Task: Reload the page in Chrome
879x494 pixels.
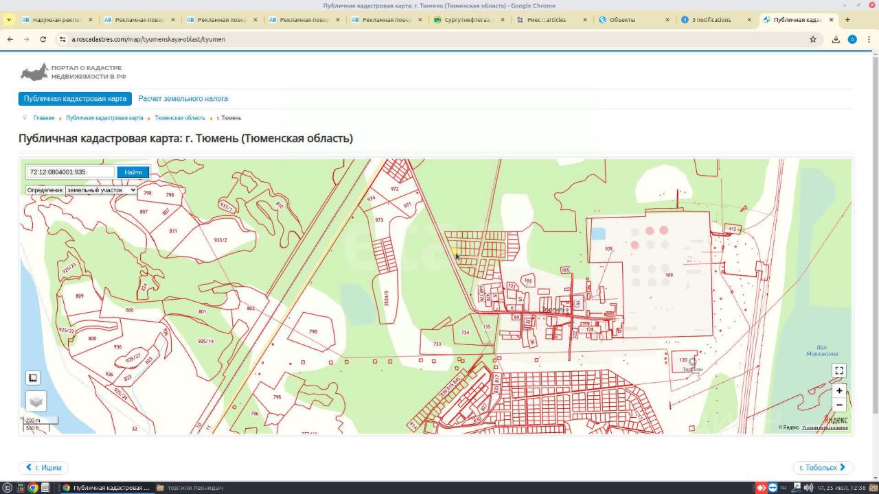Action: (x=43, y=39)
